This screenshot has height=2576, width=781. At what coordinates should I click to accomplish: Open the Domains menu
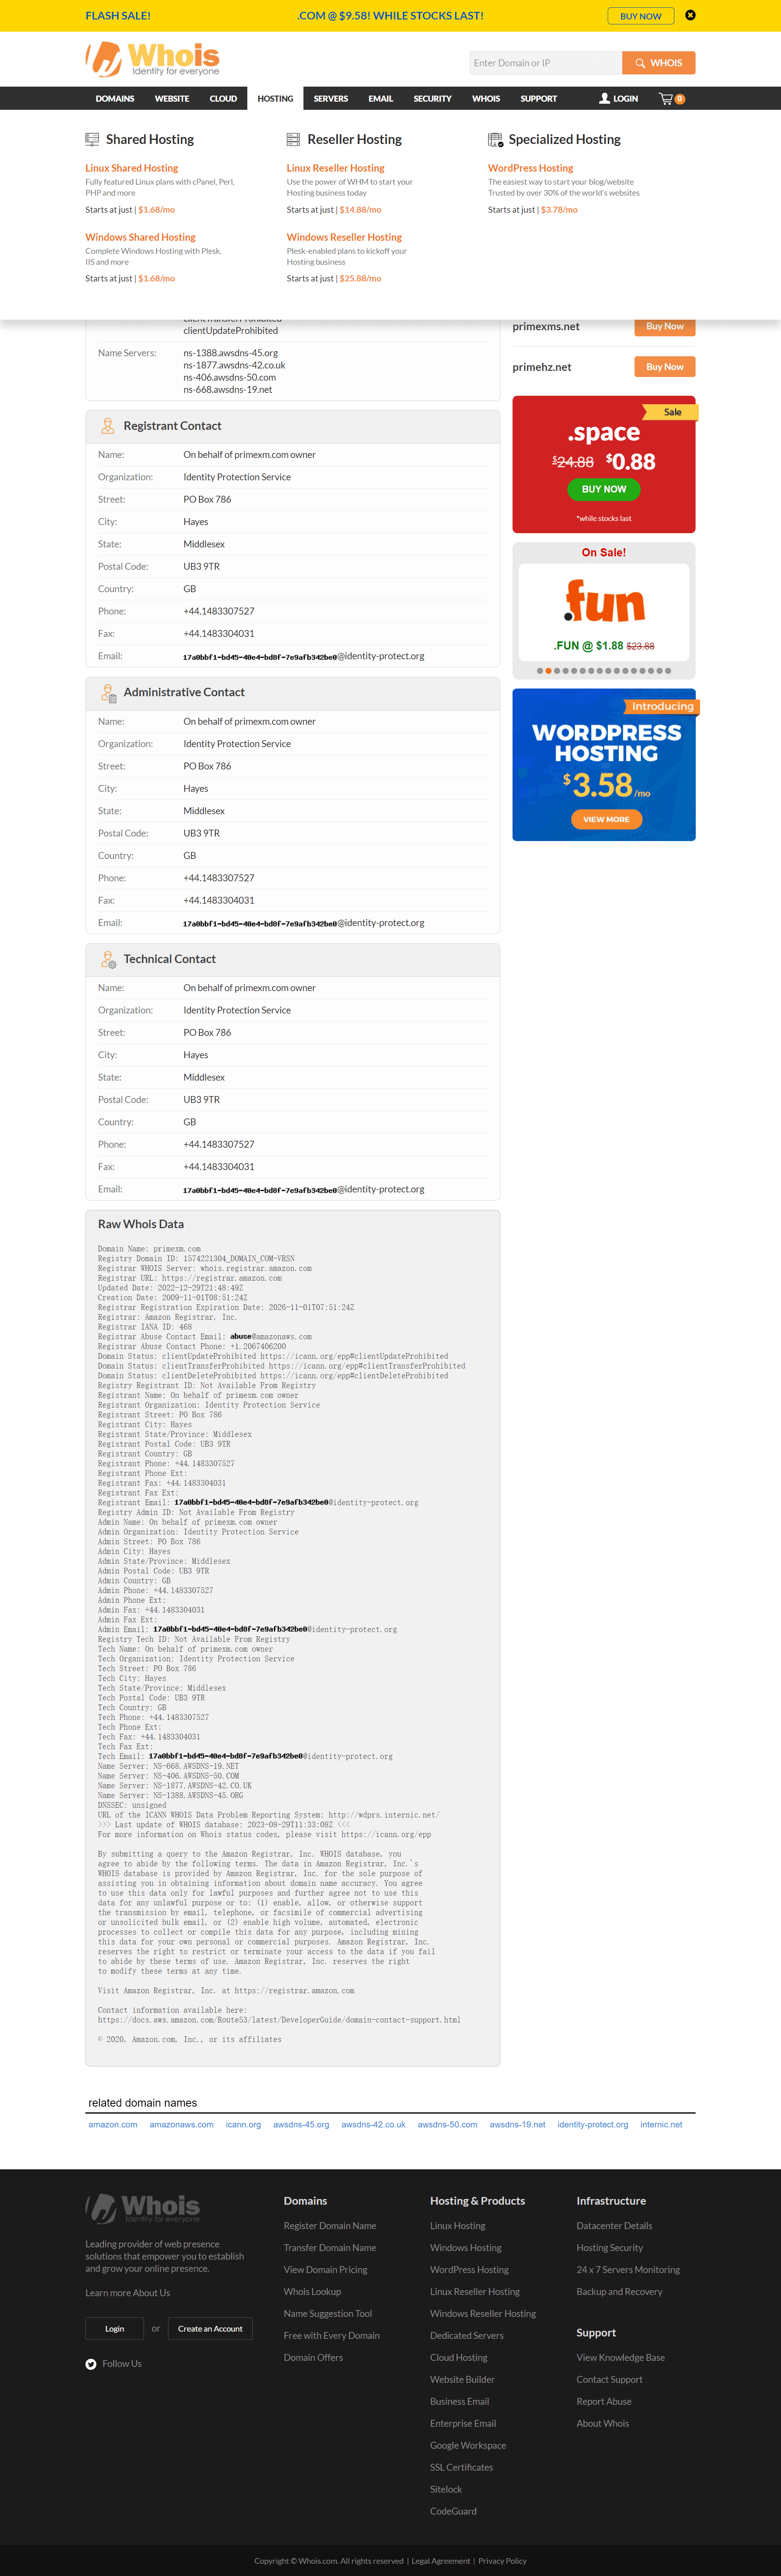[x=115, y=99]
